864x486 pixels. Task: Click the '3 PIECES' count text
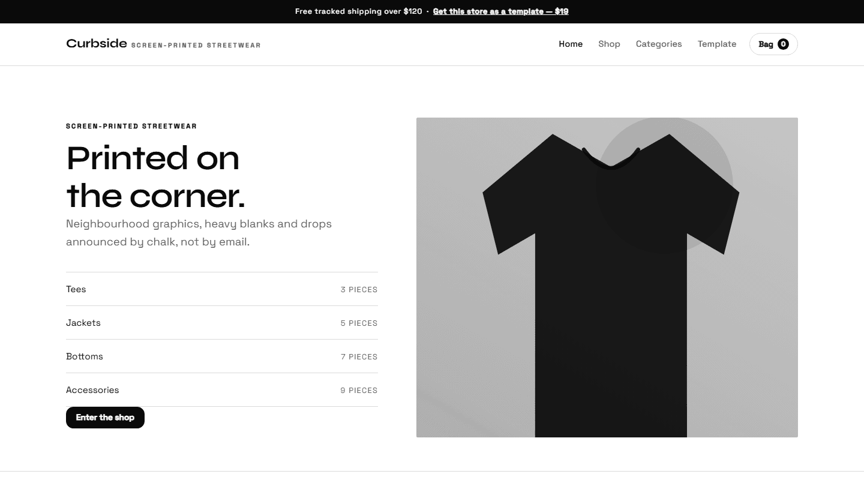click(x=359, y=290)
